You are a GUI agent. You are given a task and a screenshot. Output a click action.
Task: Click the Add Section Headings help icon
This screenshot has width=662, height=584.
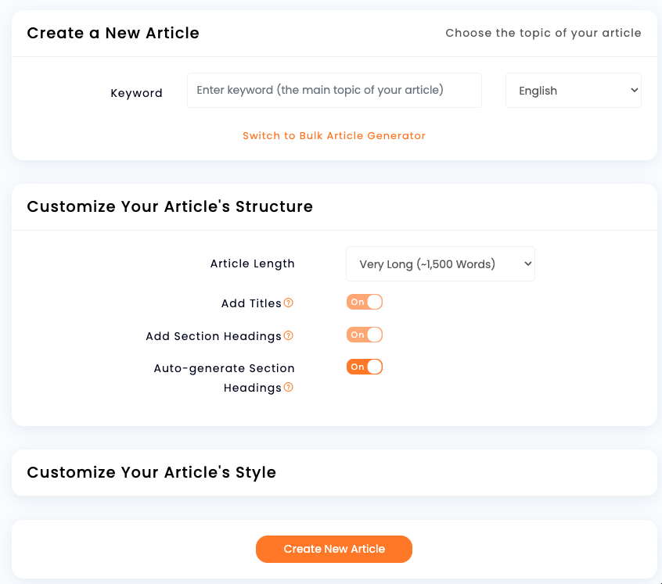pos(289,335)
